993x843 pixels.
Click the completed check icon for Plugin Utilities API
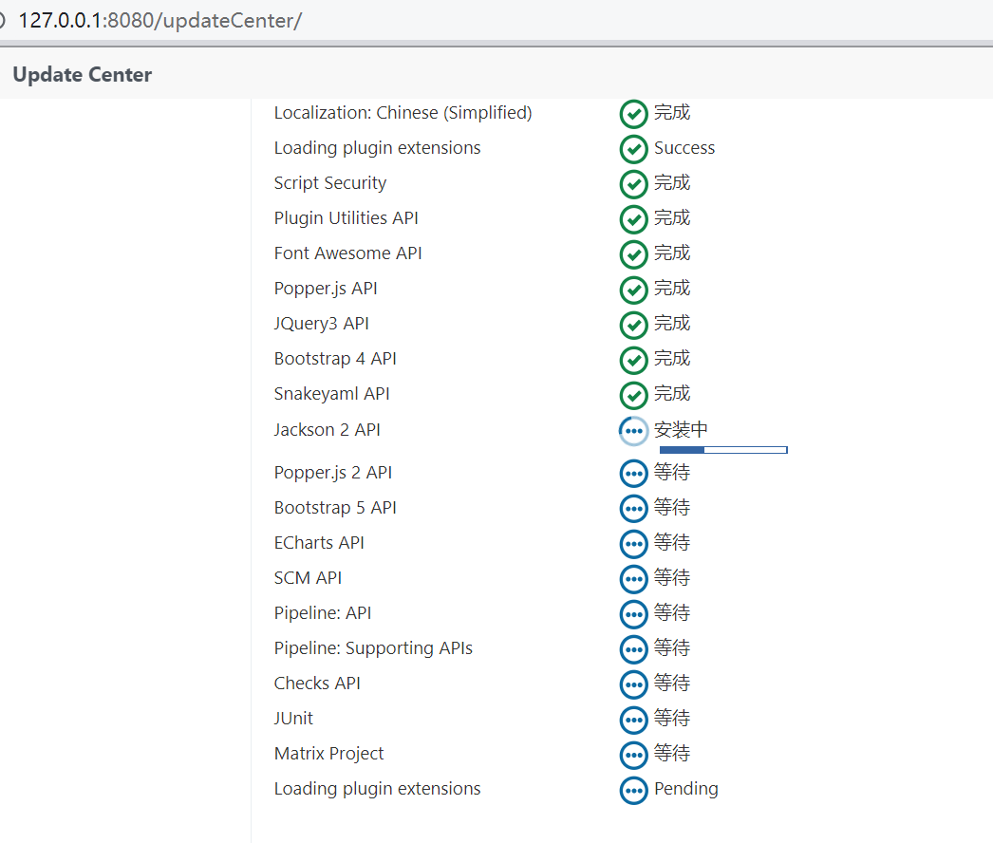coord(633,219)
